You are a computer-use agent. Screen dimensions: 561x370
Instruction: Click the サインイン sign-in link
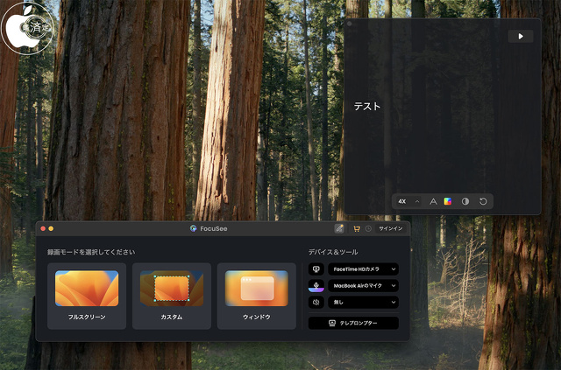point(391,228)
